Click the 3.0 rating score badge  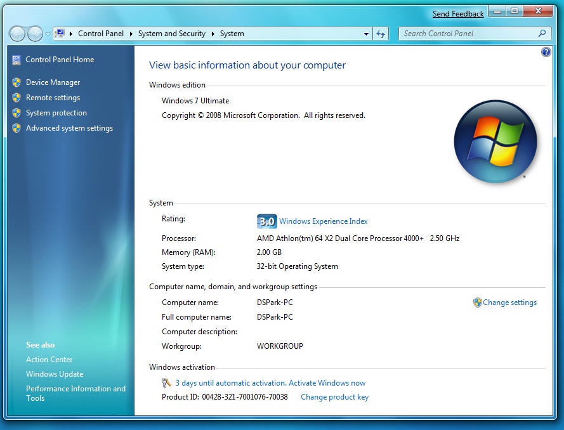267,221
